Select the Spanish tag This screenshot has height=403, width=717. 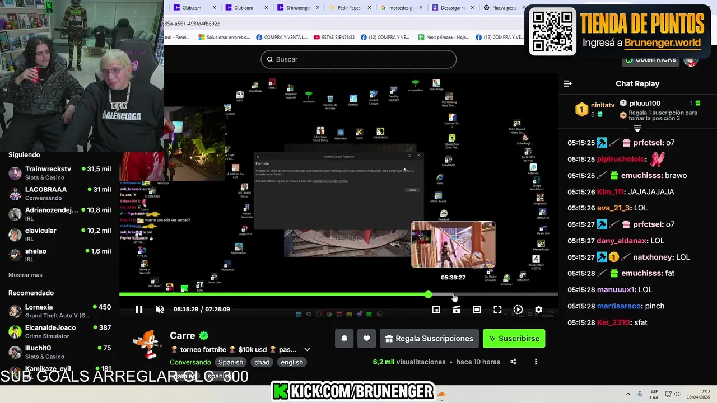click(231, 362)
